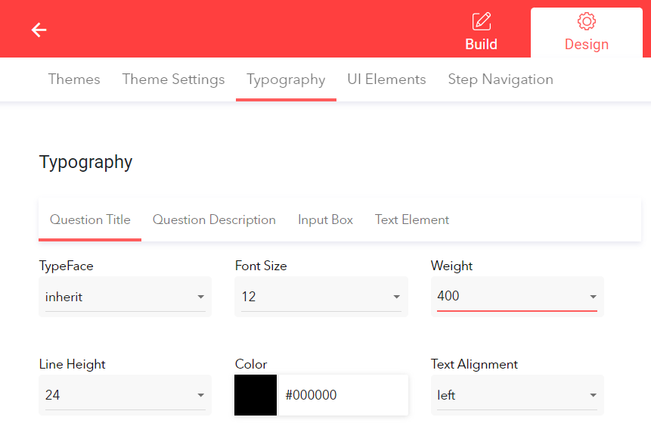Click the black color swatch
The height and width of the screenshot is (442, 651).
tap(255, 395)
